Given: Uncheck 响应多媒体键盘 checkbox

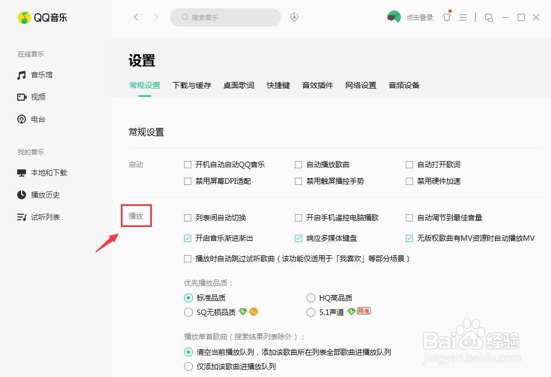Looking at the screenshot, I should click(x=298, y=239).
